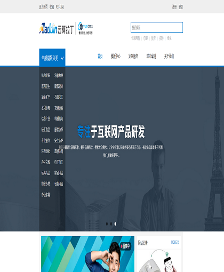Open the smartphone product image under 网站公告
This screenshot has width=224, height=272.
click(x=159, y=261)
